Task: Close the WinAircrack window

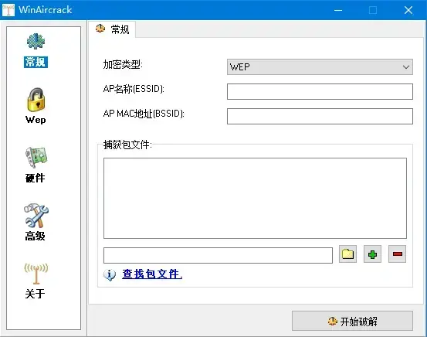Action: (x=408, y=10)
